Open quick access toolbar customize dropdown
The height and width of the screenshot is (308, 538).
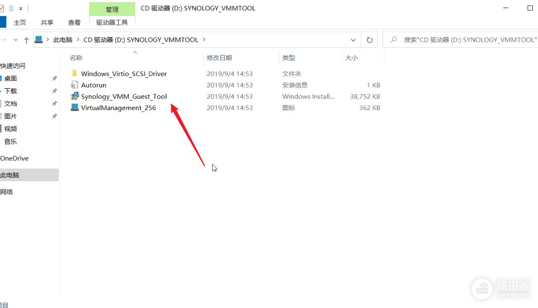point(20,9)
